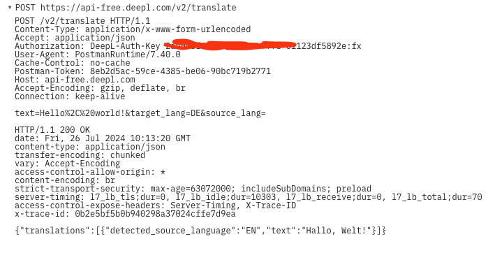Click the request body text=Hello line

140,113
